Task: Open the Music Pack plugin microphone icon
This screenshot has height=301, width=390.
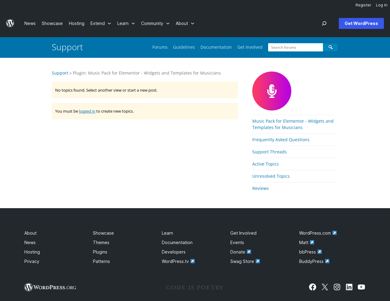Action: click(x=272, y=91)
